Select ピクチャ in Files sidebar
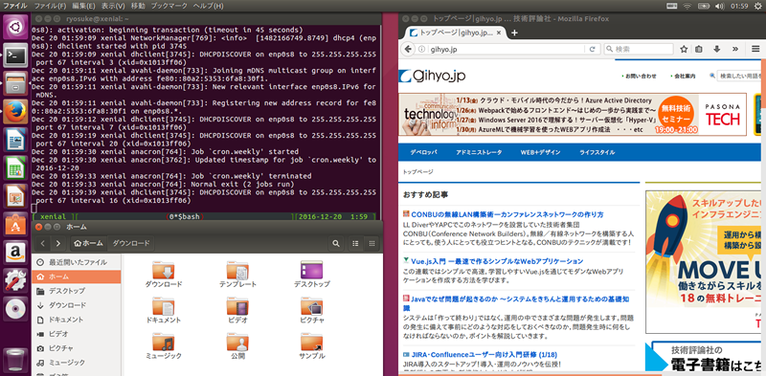The width and height of the screenshot is (766, 376). (77, 348)
